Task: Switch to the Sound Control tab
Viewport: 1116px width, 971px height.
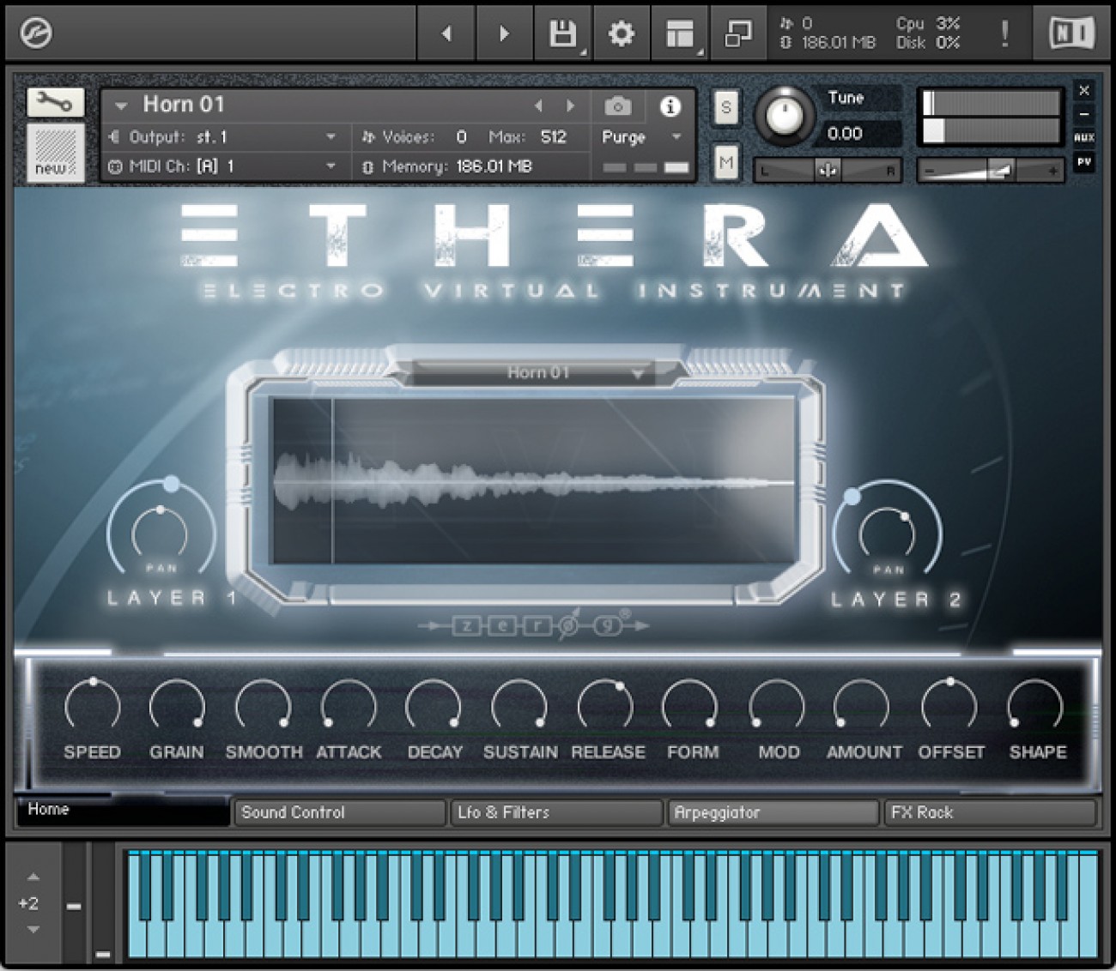Action: 340,811
